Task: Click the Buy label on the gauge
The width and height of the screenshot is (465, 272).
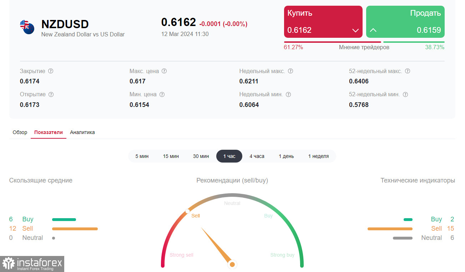Action: [x=268, y=216]
